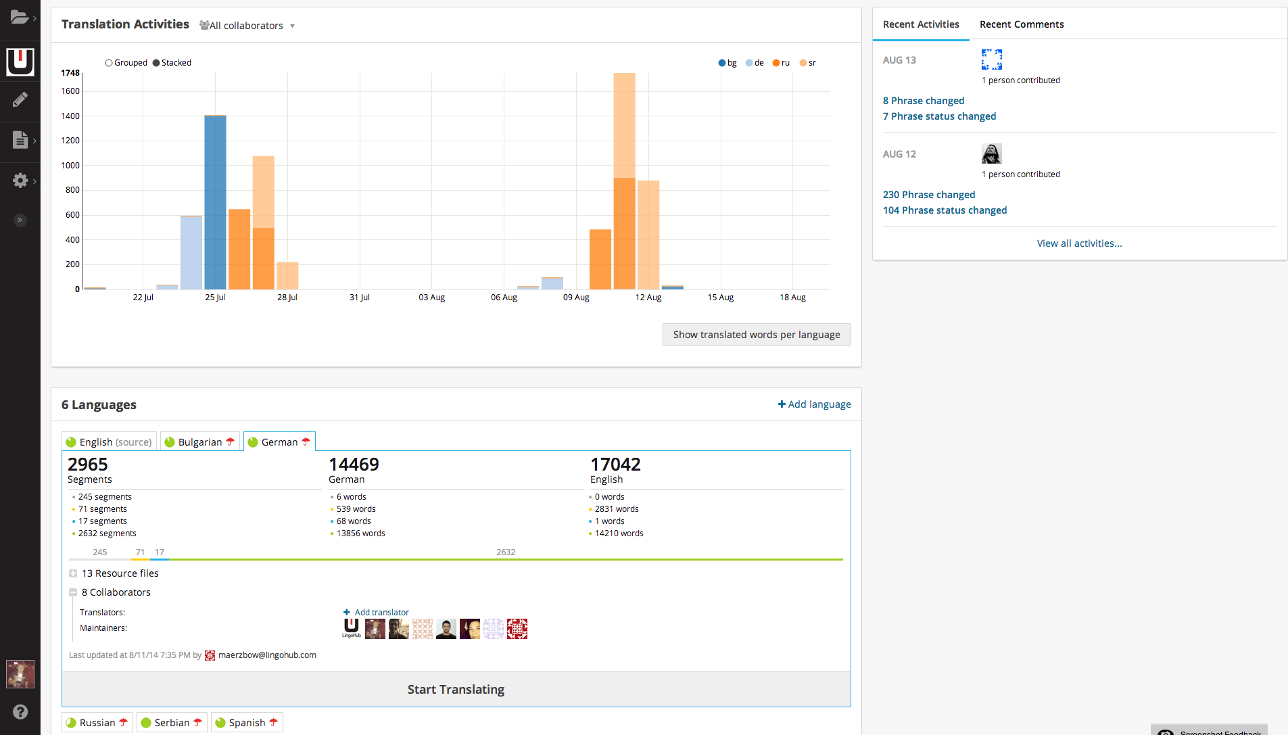Screen dimensions: 1288x735
Task: Click the user avatar in sidebar
Action: tap(20, 674)
